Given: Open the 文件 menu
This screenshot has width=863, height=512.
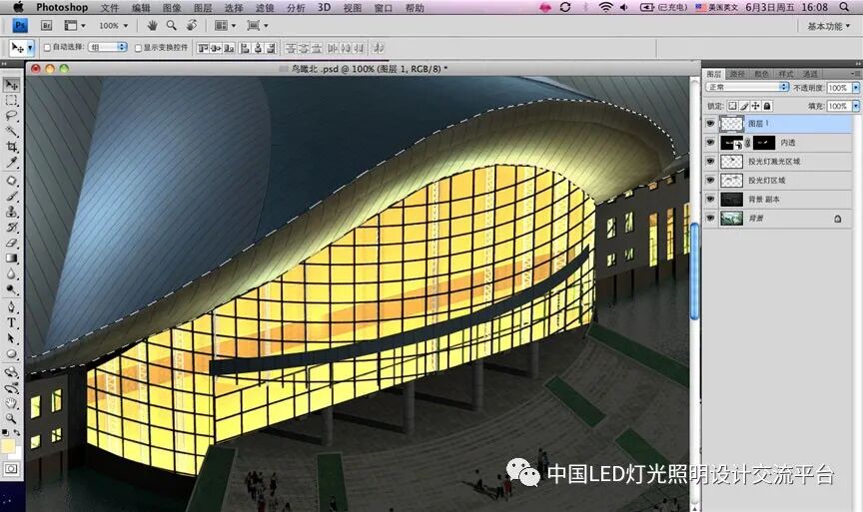Looking at the screenshot, I should tap(110, 8).
